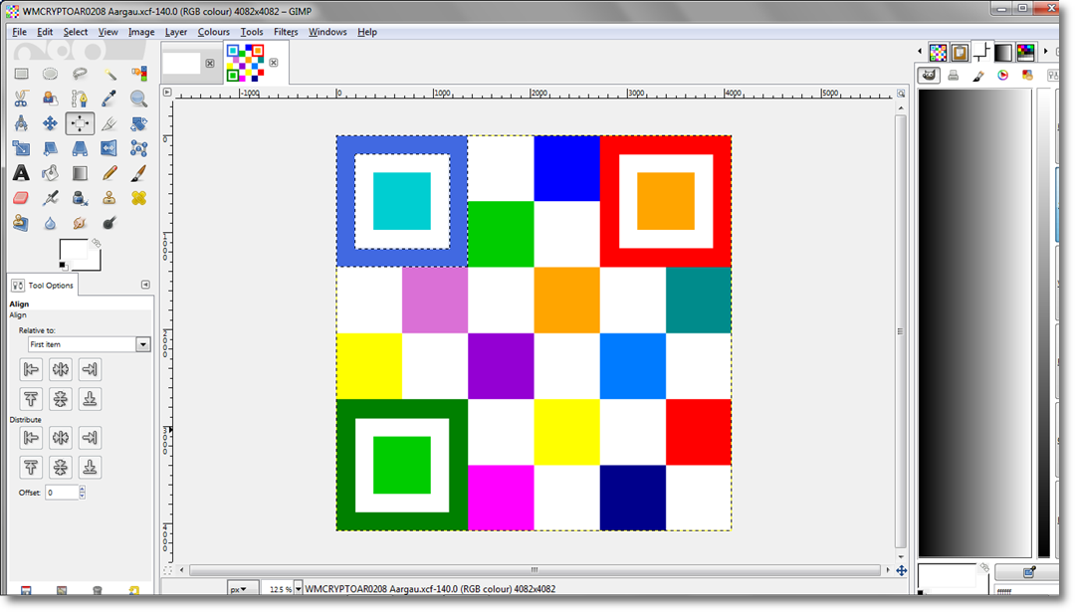Open the foreground color swatch
Image resolution: width=1075 pixels, height=612 pixels.
[73, 250]
